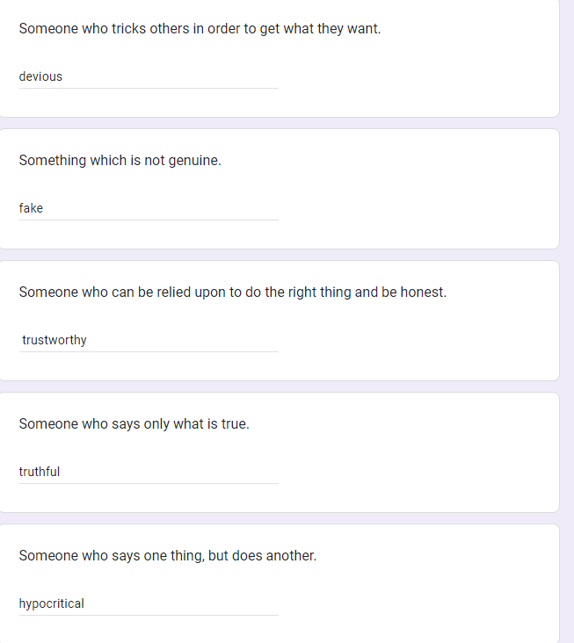Viewport: 574px width, 643px height.
Task: Select the input field with 'trustworthy'
Action: tap(148, 340)
